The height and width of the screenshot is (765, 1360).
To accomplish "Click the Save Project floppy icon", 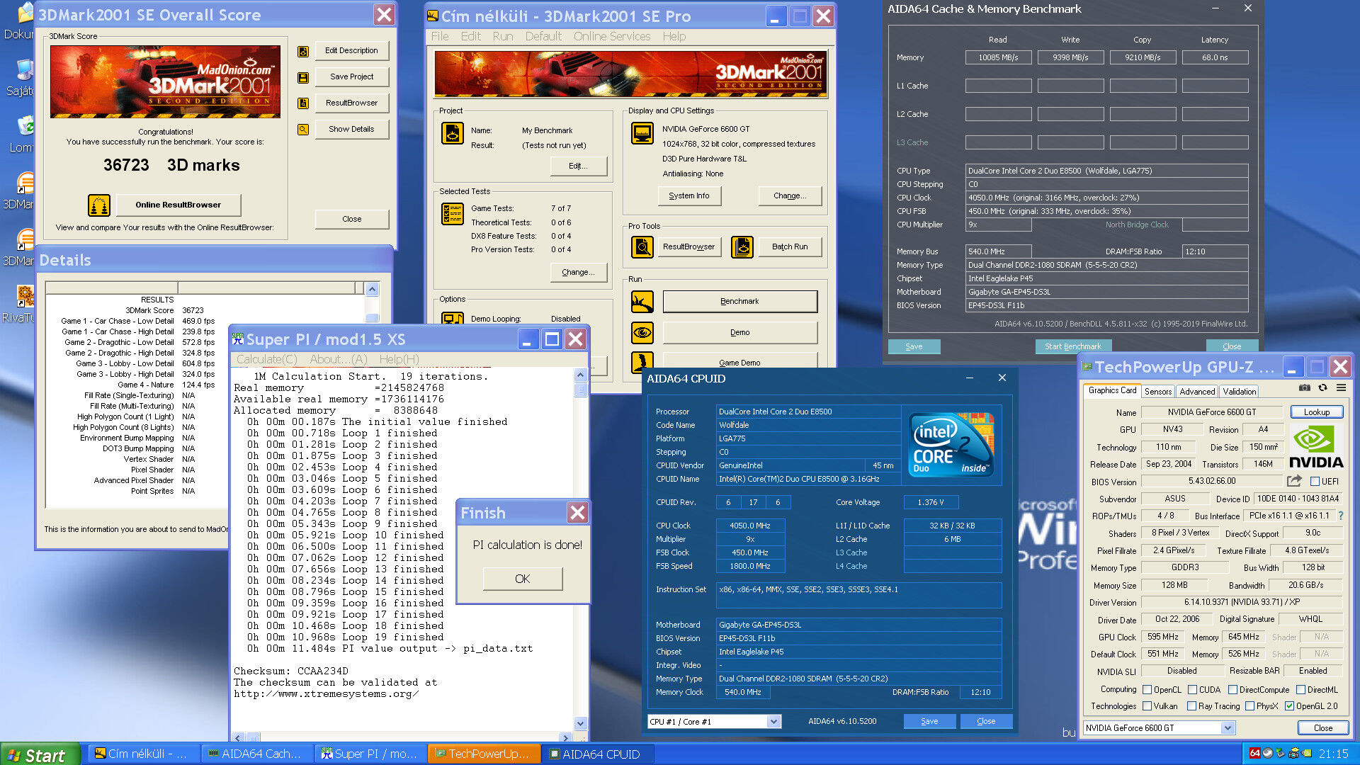I will click(303, 77).
